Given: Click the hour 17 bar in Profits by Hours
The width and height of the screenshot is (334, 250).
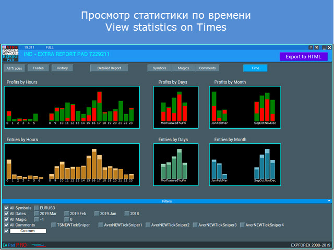Looking at the screenshot, I should pyautogui.click(x=100, y=106).
